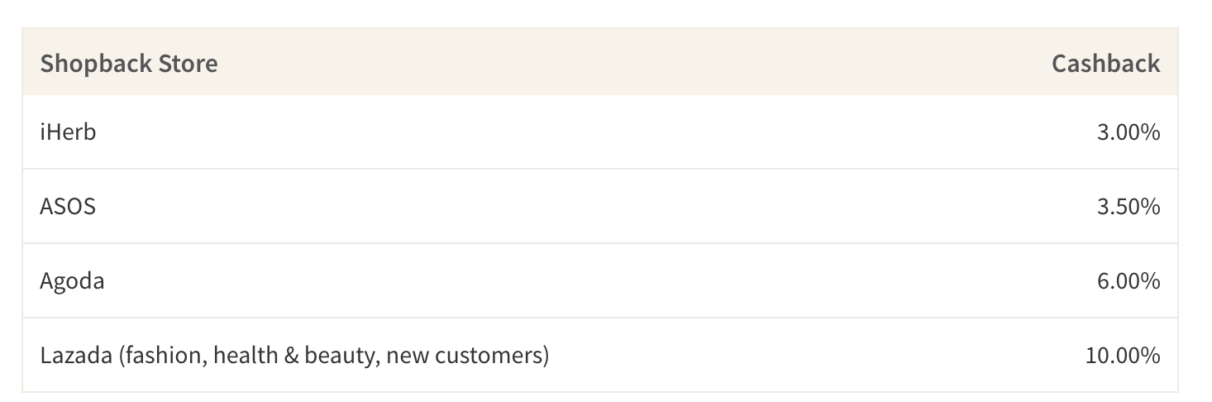Click the 6.00% cashback value
1212x402 pixels.
tap(1128, 281)
